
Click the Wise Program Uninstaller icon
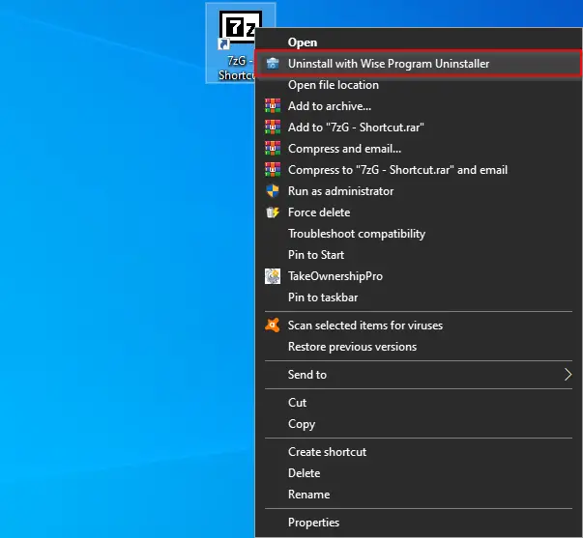tap(273, 64)
